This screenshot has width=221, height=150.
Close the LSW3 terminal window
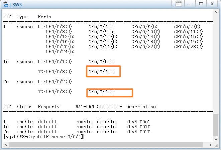coord(212,4)
